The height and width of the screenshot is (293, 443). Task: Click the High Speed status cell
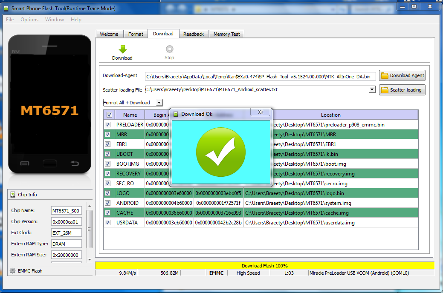(248, 273)
